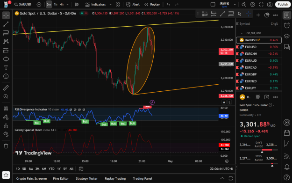This screenshot has height=183, width=292.
Task: Open the Strategy Tester tab
Action: (x=86, y=178)
